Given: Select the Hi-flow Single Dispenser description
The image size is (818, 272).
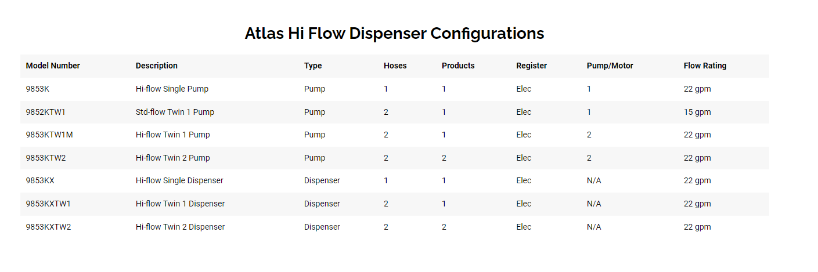Looking at the screenshot, I should 179,181.
